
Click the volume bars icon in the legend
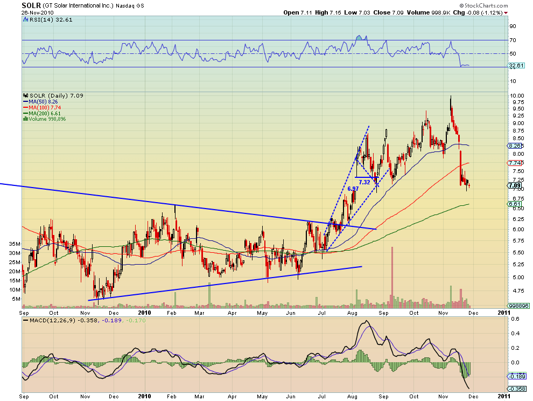[25, 119]
